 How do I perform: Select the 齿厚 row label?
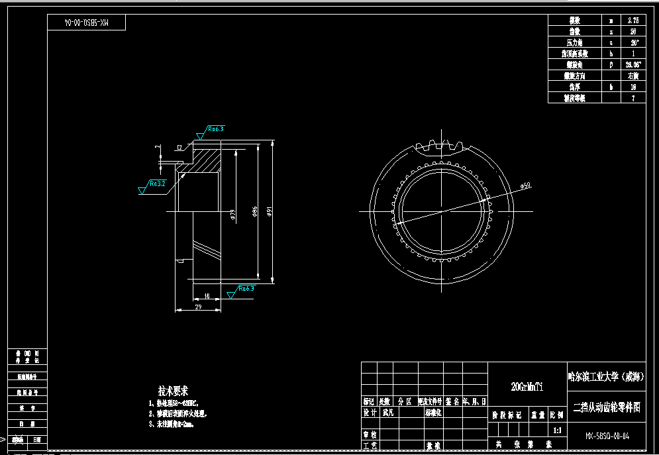(574, 87)
